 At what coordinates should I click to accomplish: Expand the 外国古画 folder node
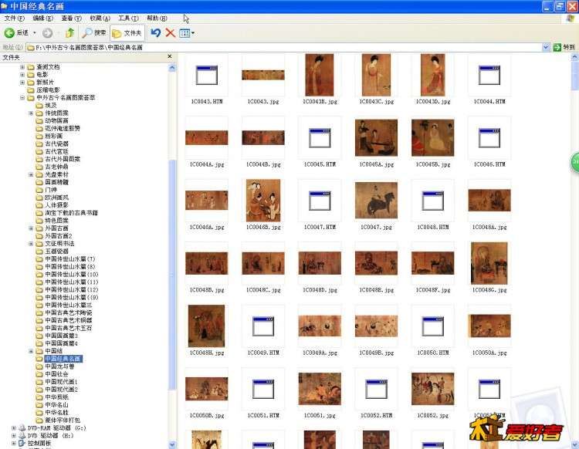(x=31, y=228)
